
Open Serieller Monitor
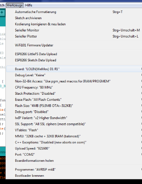[x=74, y=30]
